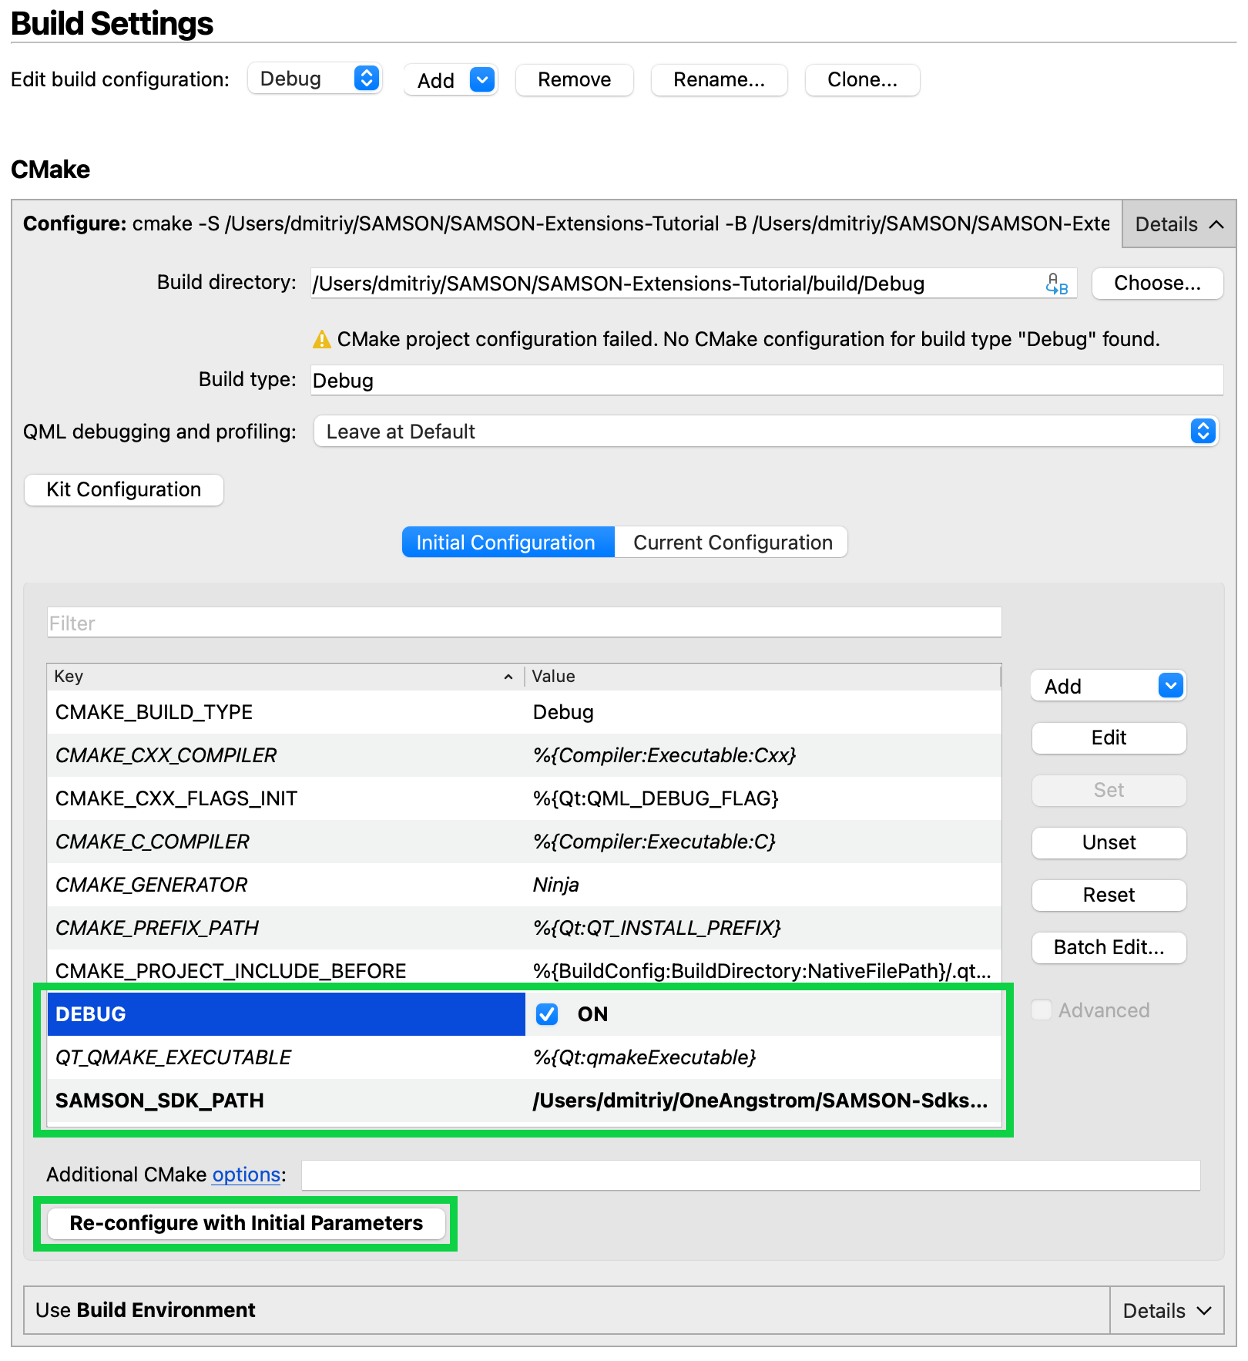Expand the Use Build Environment Details

pyautogui.click(x=1166, y=1310)
